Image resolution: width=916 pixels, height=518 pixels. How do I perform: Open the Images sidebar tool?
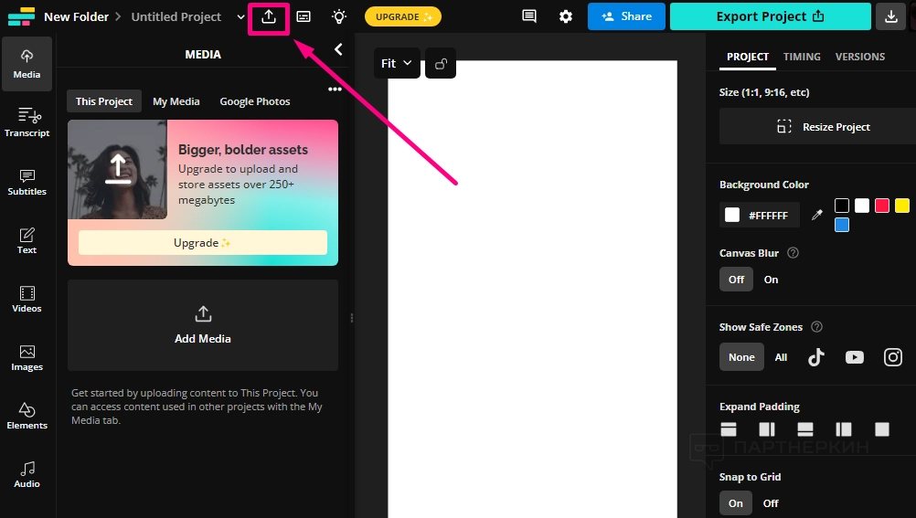[x=27, y=357]
